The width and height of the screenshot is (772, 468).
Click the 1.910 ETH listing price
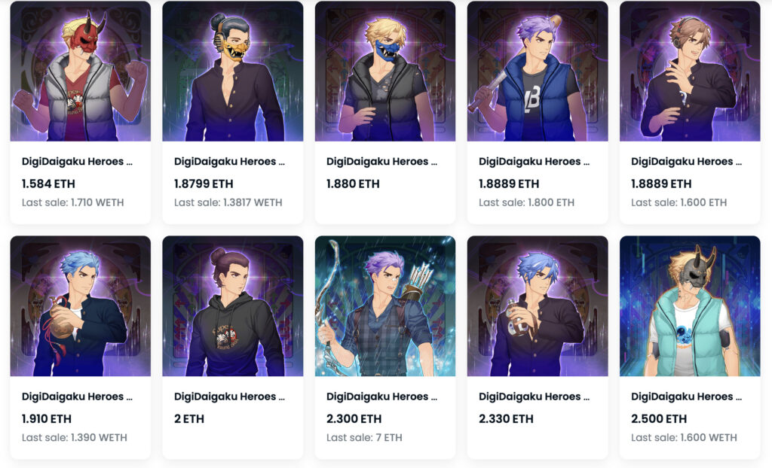(47, 419)
